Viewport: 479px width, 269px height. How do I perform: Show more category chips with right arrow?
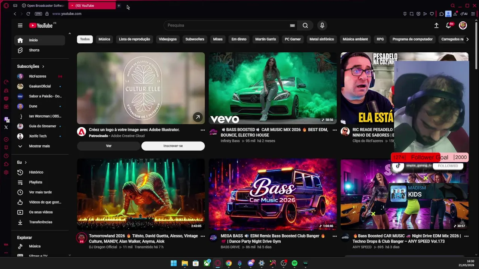click(467, 39)
